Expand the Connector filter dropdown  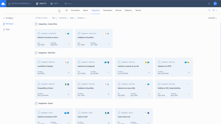64,18
